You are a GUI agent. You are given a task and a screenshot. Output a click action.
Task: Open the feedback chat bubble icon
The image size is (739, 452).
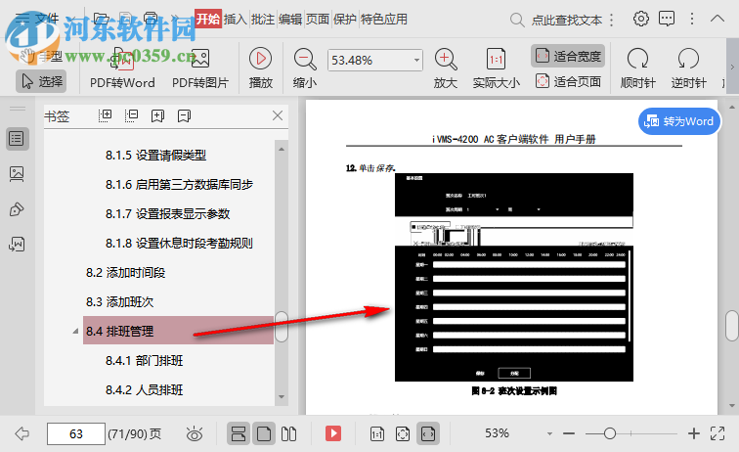point(667,19)
